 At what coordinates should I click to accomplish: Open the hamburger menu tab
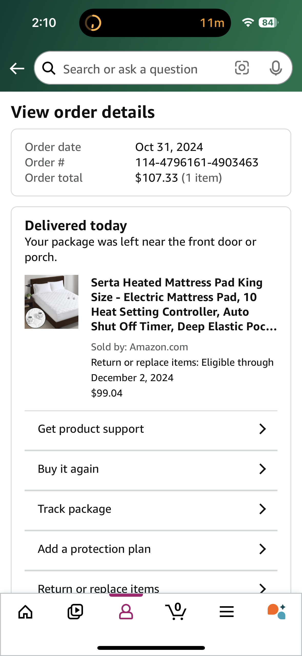227,612
